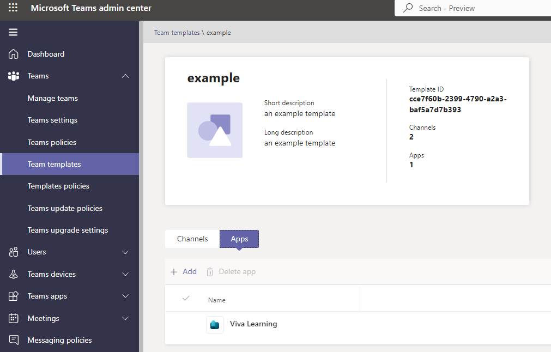
Task: Expand the Meetings chevron
Action: tap(125, 318)
